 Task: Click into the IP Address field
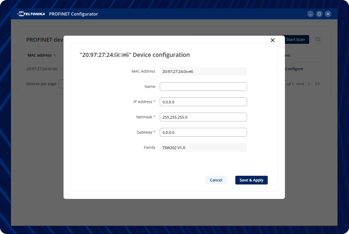click(203, 102)
